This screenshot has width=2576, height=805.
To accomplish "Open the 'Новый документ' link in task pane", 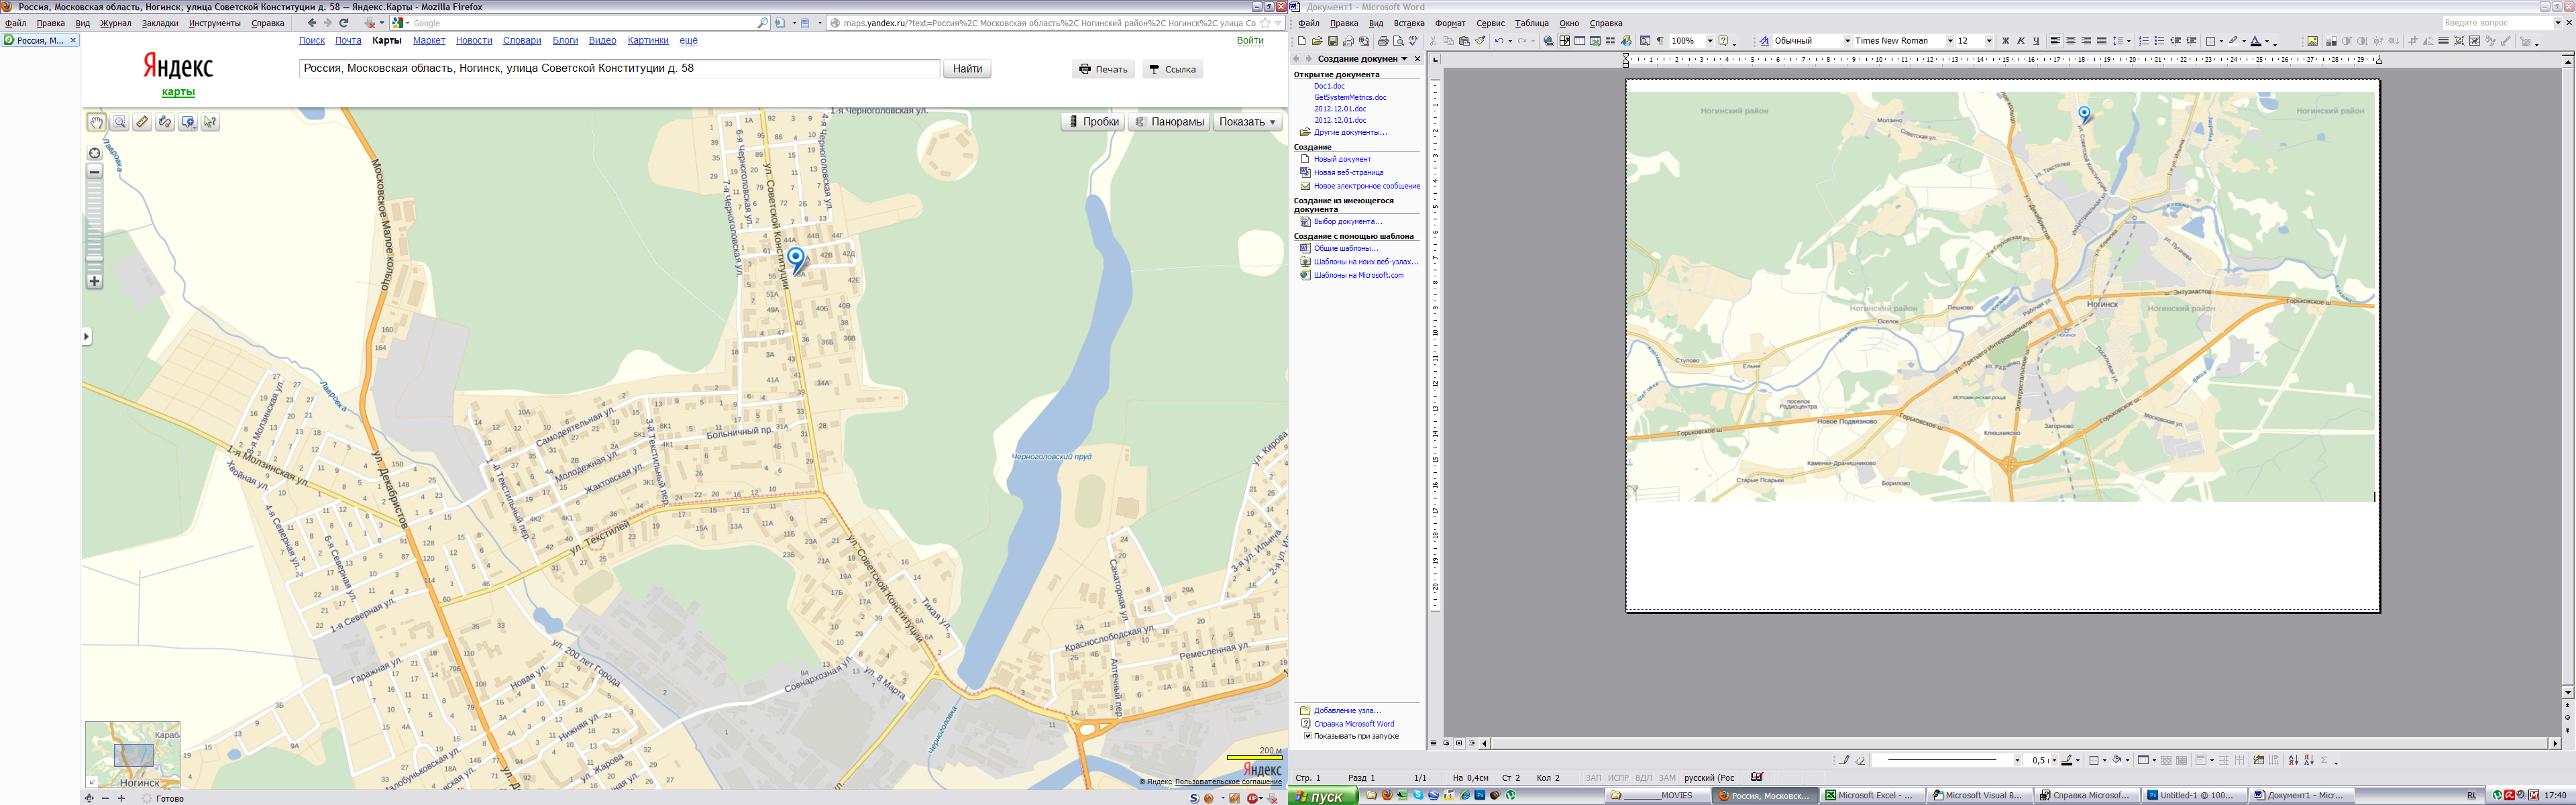I will (1342, 159).
